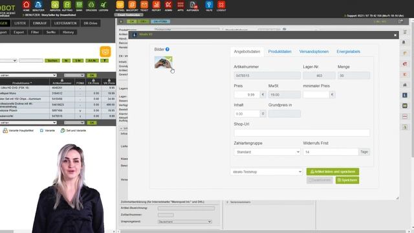Open the History submenu item

pos(68,32)
